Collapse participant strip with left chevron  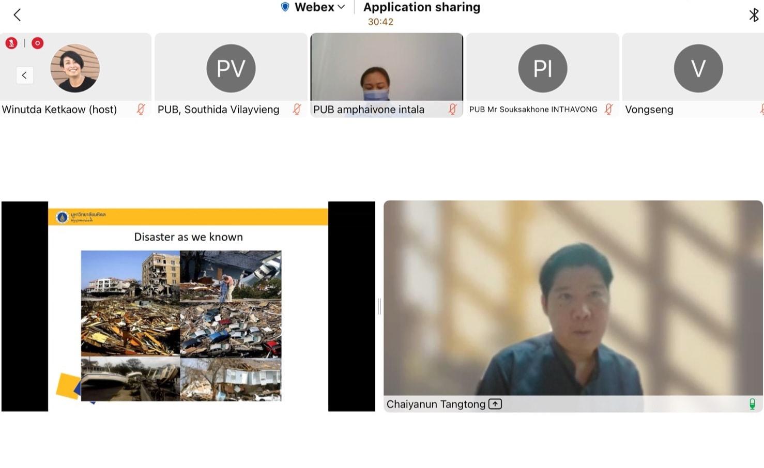click(24, 75)
